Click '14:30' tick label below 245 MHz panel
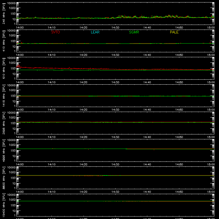This screenshot has height=219, width=219. pyautogui.click(x=115, y=28)
